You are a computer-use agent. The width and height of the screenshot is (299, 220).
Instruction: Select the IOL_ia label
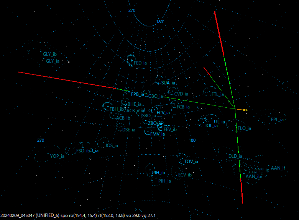[x=212, y=126]
